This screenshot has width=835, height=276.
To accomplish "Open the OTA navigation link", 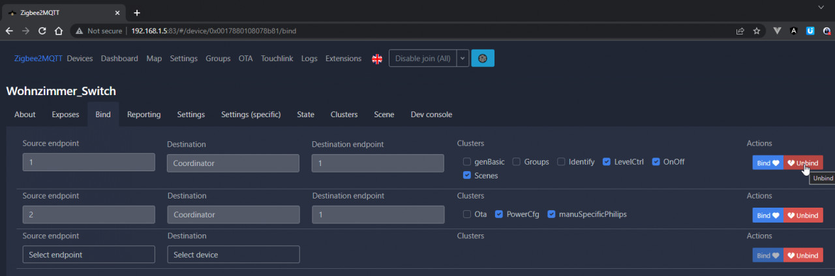I will point(245,59).
